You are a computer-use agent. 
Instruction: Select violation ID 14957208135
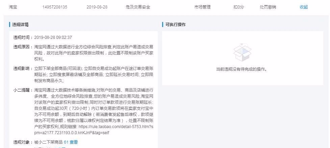(55, 7)
